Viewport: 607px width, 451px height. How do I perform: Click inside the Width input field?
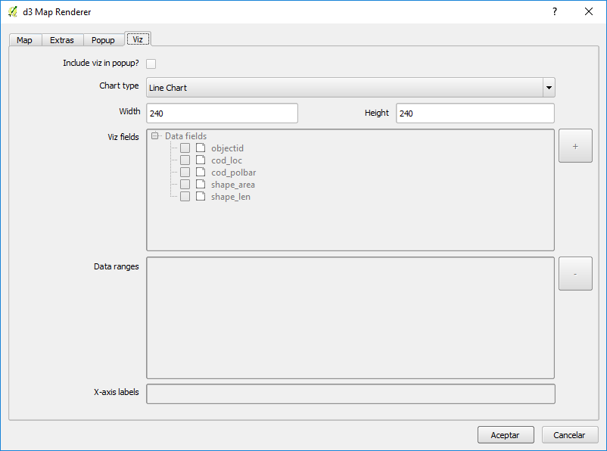(x=222, y=114)
